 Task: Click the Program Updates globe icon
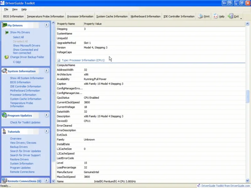tap(4, 115)
